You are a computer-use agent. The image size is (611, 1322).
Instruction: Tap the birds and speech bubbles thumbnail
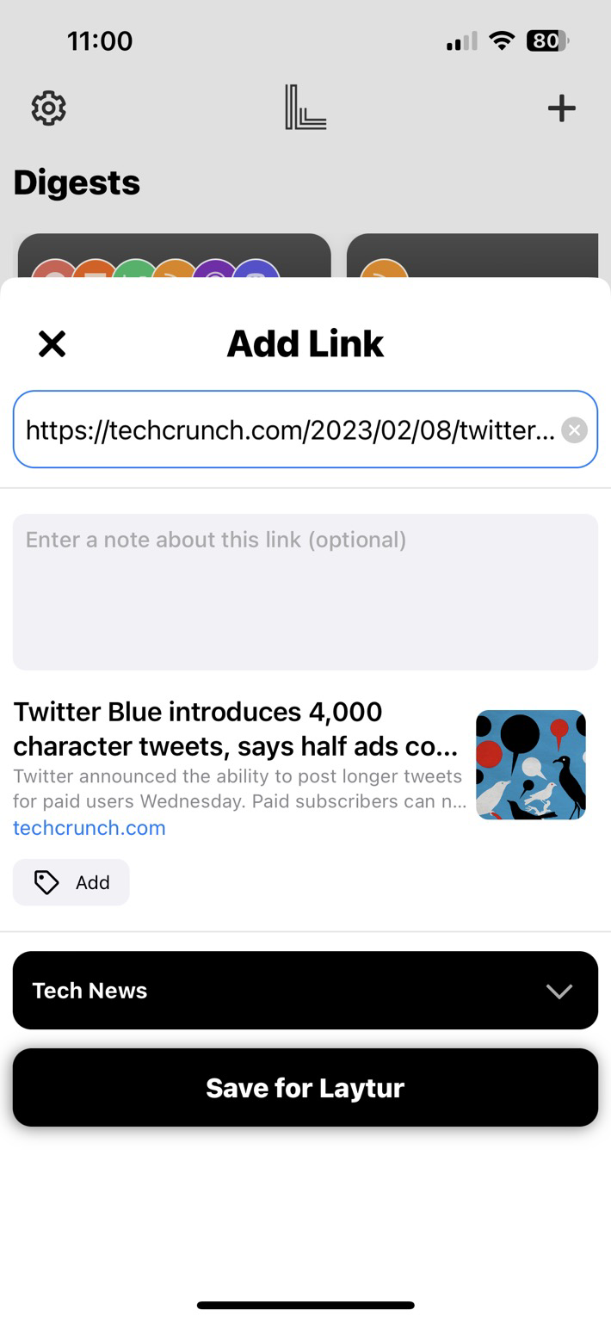click(x=531, y=764)
